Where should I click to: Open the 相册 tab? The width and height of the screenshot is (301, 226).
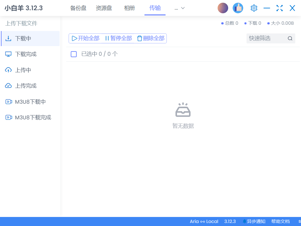129,8
